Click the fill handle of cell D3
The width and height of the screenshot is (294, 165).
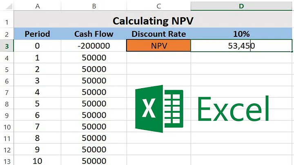pyautogui.click(x=292, y=51)
